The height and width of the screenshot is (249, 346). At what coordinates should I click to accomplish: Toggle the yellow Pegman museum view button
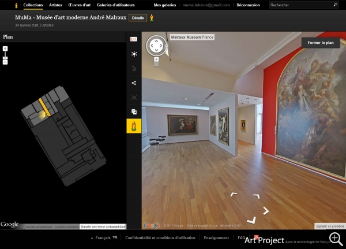[134, 126]
